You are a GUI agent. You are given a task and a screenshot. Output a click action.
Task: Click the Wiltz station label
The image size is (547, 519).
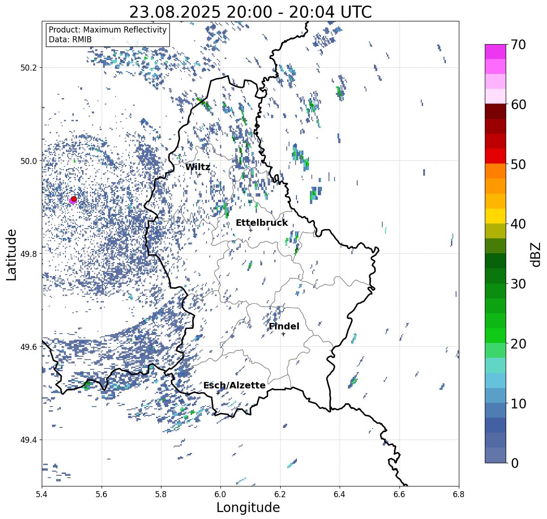click(x=198, y=167)
